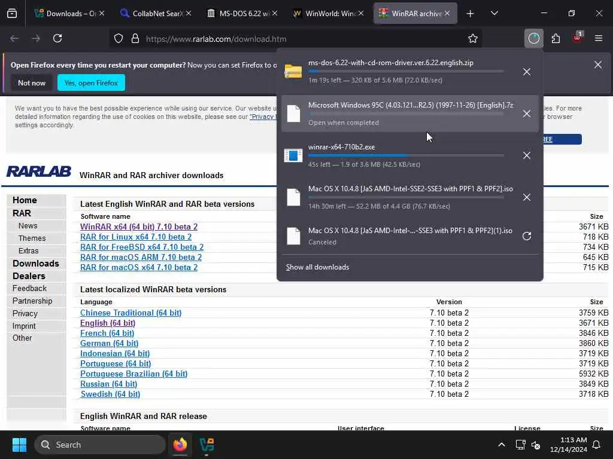Open the uBlock Origin extension icon
Image resolution: width=613 pixels, height=459 pixels.
[578, 38]
